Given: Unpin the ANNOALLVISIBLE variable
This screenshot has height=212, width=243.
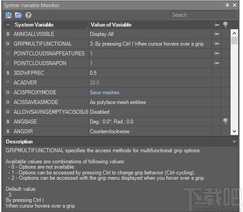Looking at the screenshot, I should [216, 34].
